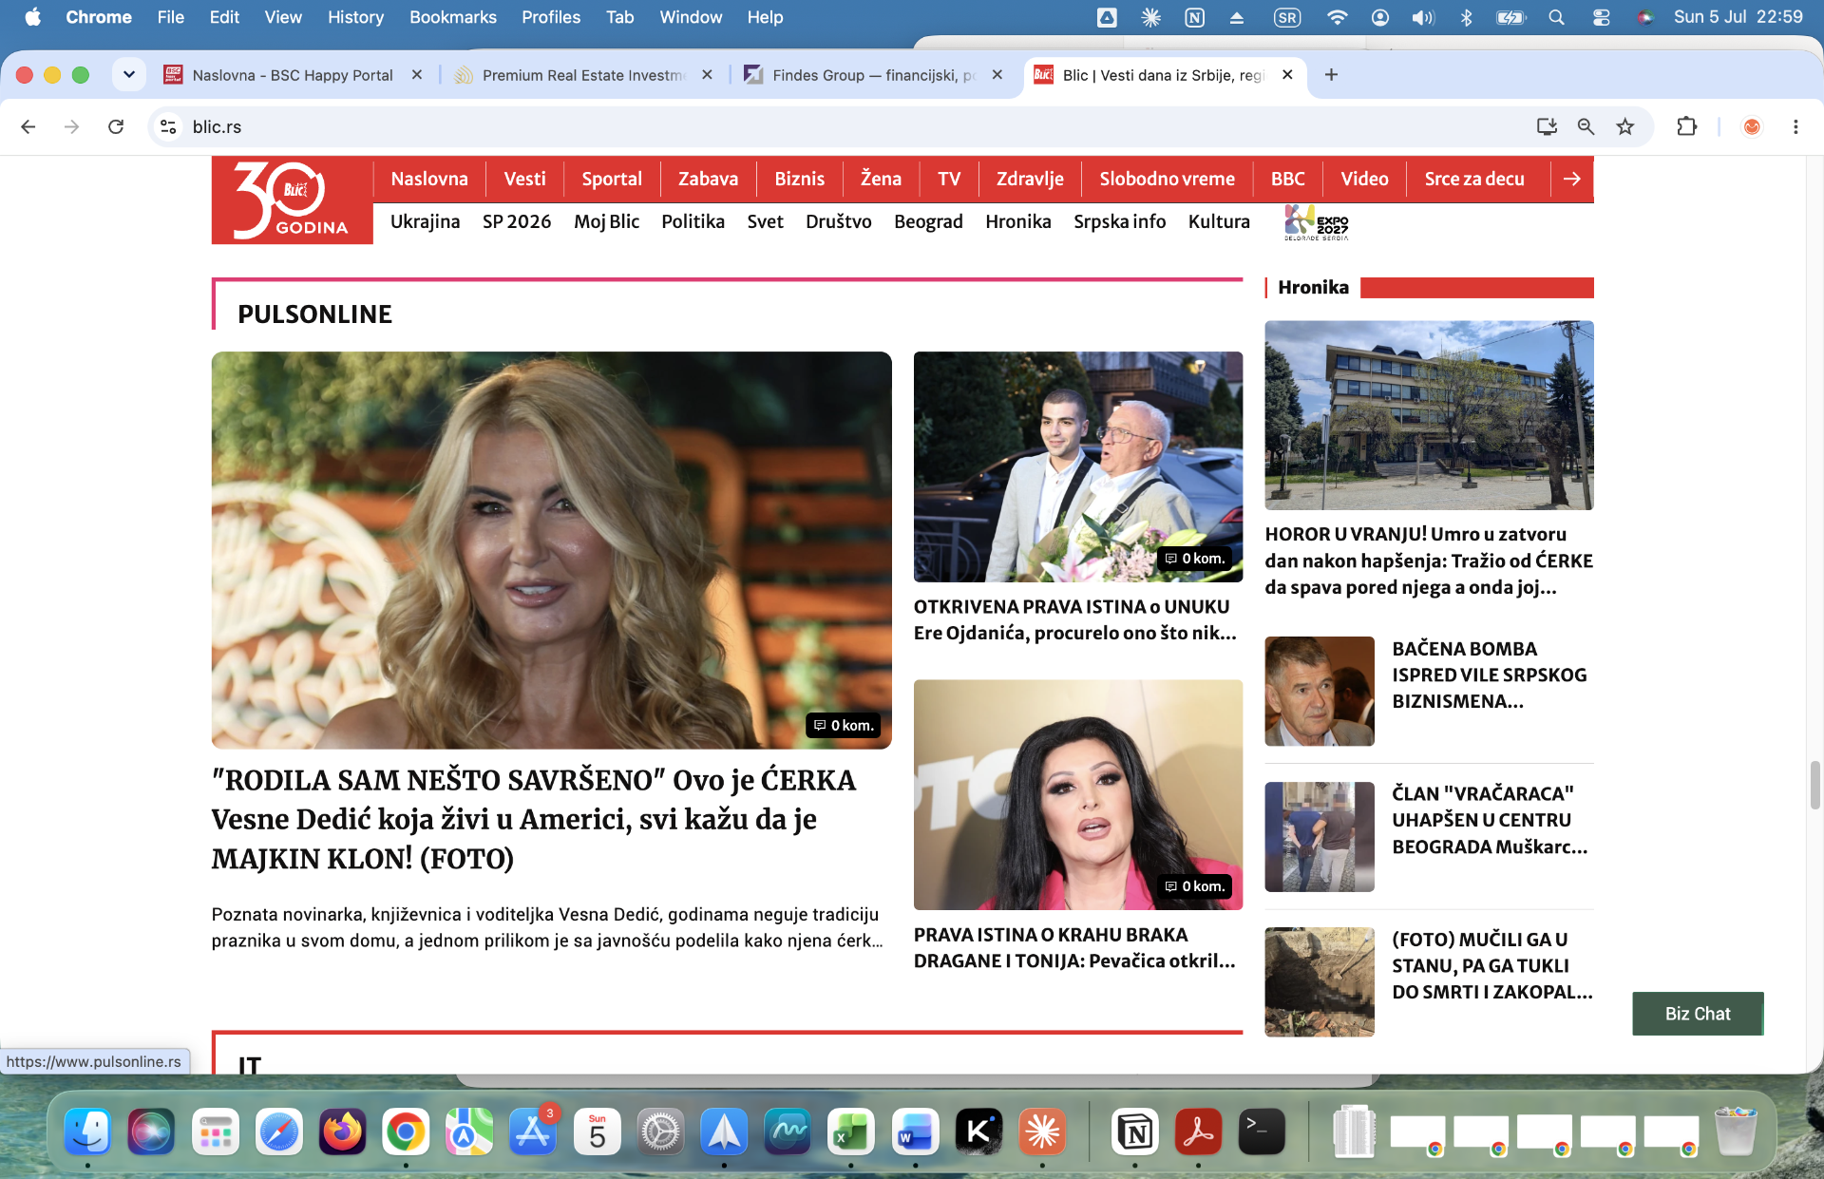
Task: Open a new tab with the plus button
Action: coord(1331,75)
